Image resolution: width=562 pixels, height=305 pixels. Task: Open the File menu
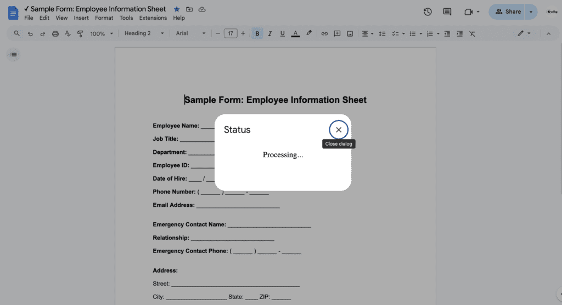pyautogui.click(x=29, y=18)
